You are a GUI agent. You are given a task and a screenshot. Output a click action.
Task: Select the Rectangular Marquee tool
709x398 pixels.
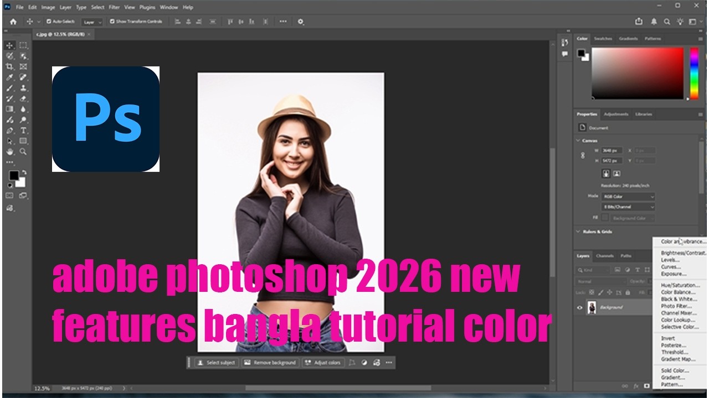[23, 45]
